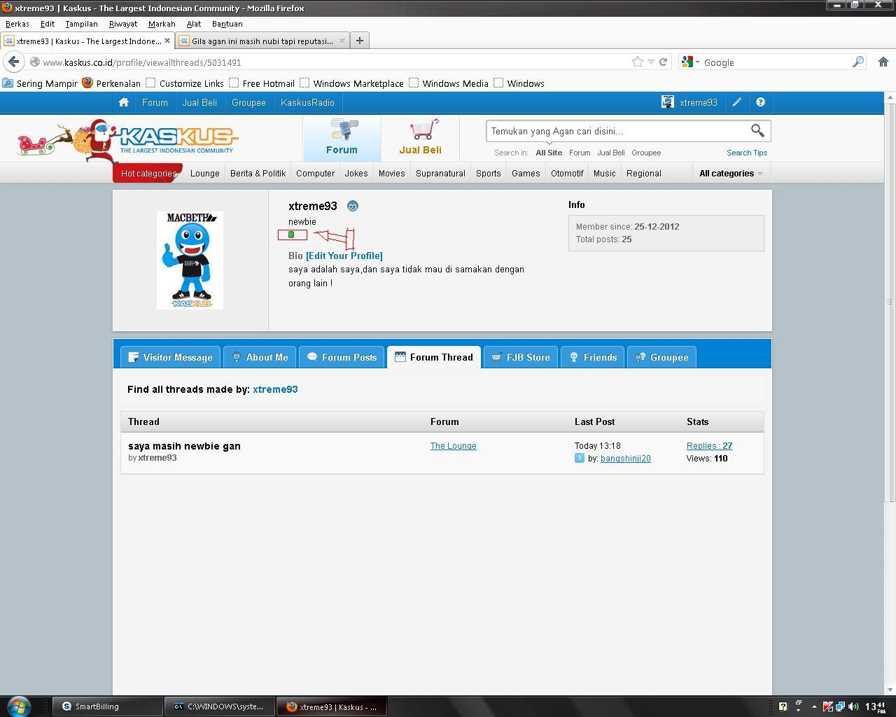This screenshot has width=896, height=717.
Task: Open SmartBilling from the taskbar
Action: (x=106, y=706)
